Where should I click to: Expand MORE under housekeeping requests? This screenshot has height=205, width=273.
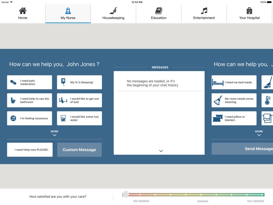259,133
